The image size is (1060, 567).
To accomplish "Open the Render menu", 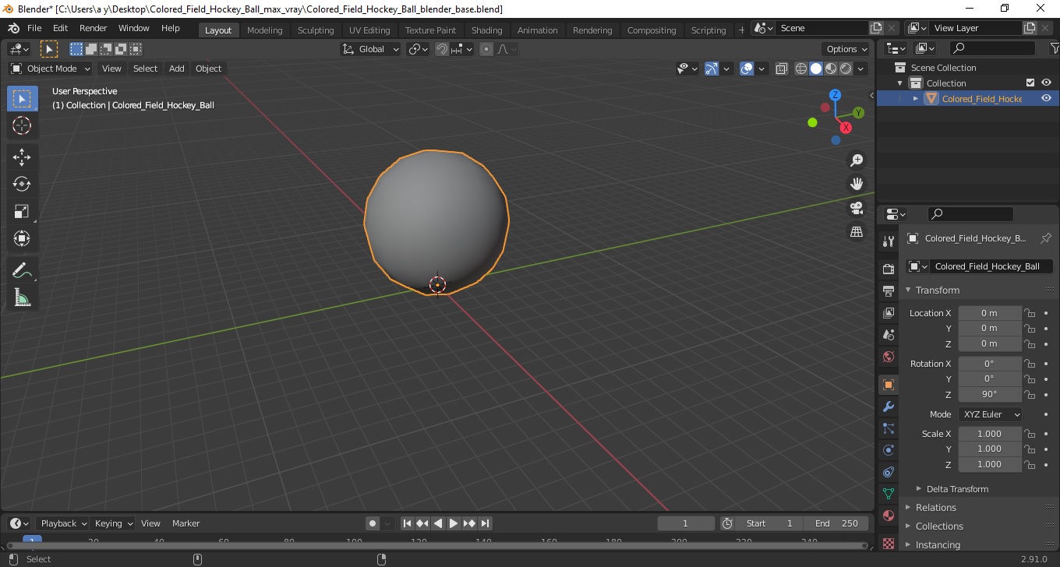I will click(x=94, y=28).
